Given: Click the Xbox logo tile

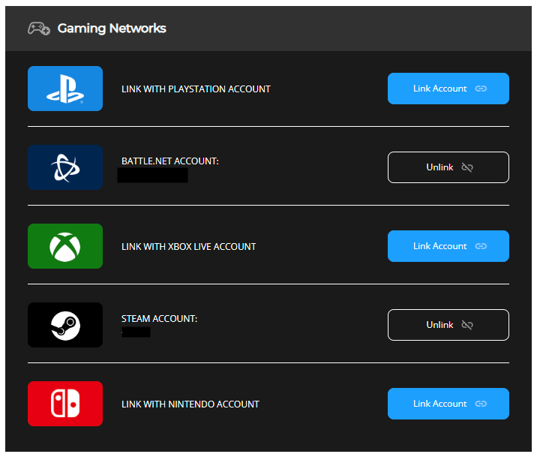Looking at the screenshot, I should (65, 246).
